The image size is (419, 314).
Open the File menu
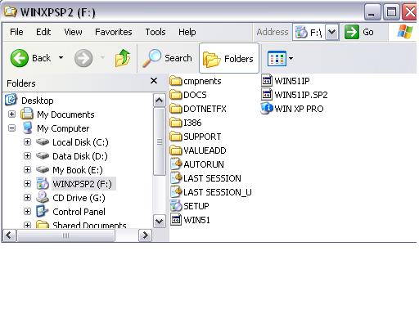pyautogui.click(x=16, y=32)
